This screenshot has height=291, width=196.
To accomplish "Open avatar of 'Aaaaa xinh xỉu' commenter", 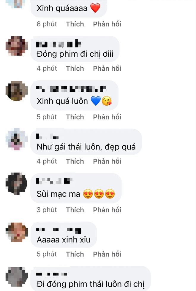I will 17,232.
